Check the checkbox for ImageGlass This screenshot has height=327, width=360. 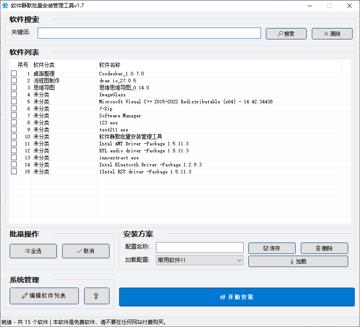tap(14, 94)
